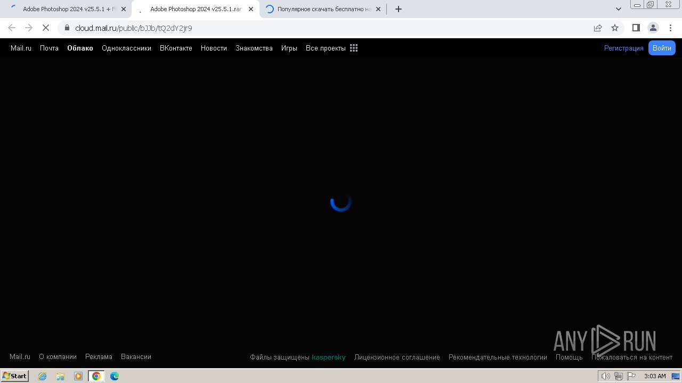Open Знакомства in the portal menu
682x383 pixels.
(254, 48)
